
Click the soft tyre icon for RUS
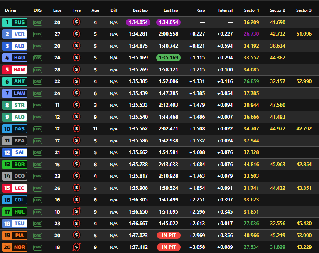click(76, 22)
